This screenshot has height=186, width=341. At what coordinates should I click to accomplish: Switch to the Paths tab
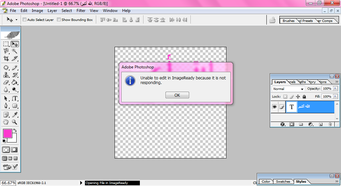point(302,82)
